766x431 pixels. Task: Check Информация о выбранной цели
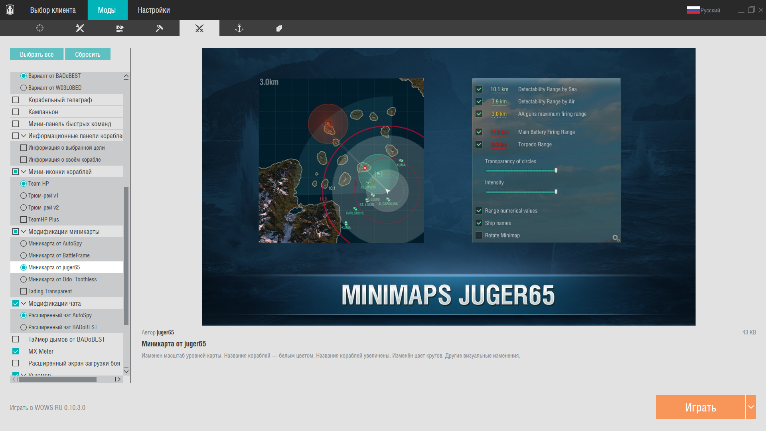point(24,148)
